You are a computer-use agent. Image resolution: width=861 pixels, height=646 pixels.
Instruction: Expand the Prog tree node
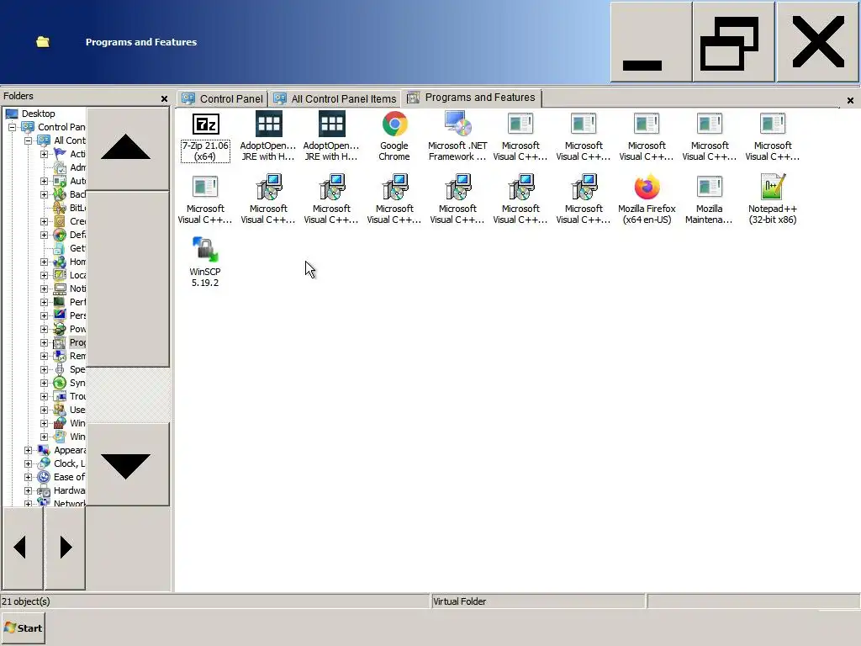click(44, 343)
